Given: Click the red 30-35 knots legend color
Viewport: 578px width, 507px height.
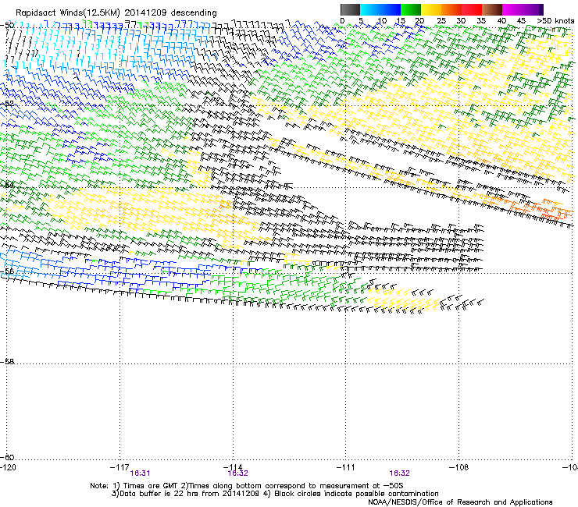Looking at the screenshot, I should pyautogui.click(x=472, y=9).
